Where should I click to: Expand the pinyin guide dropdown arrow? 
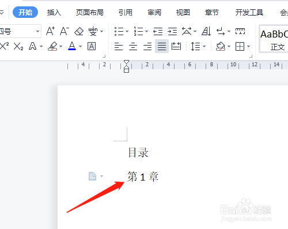tap(102, 31)
